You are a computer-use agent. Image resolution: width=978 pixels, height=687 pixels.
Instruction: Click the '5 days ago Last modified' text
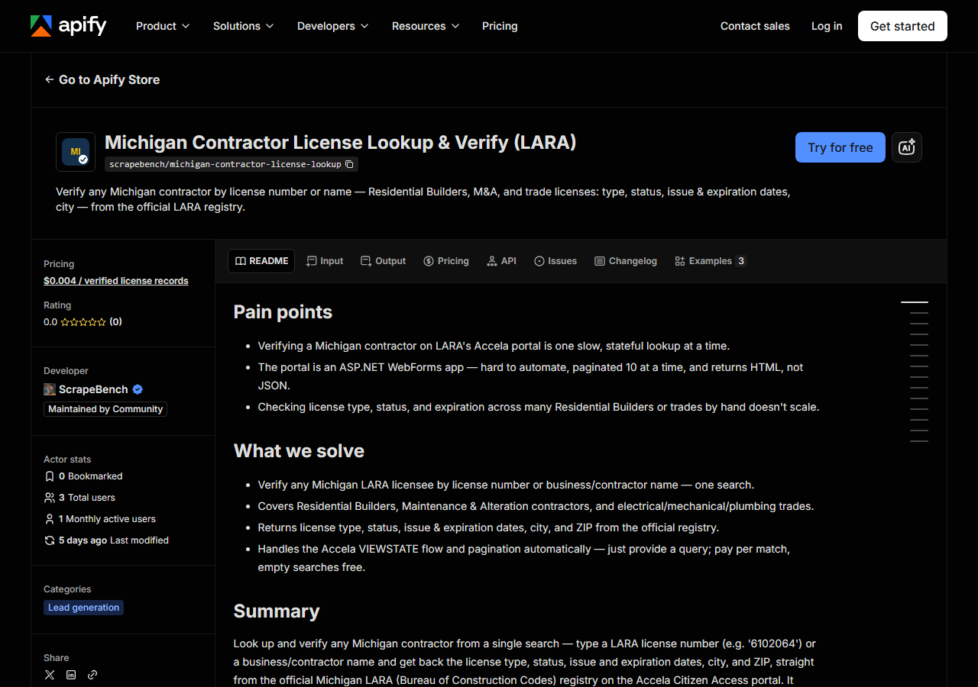pyautogui.click(x=114, y=540)
